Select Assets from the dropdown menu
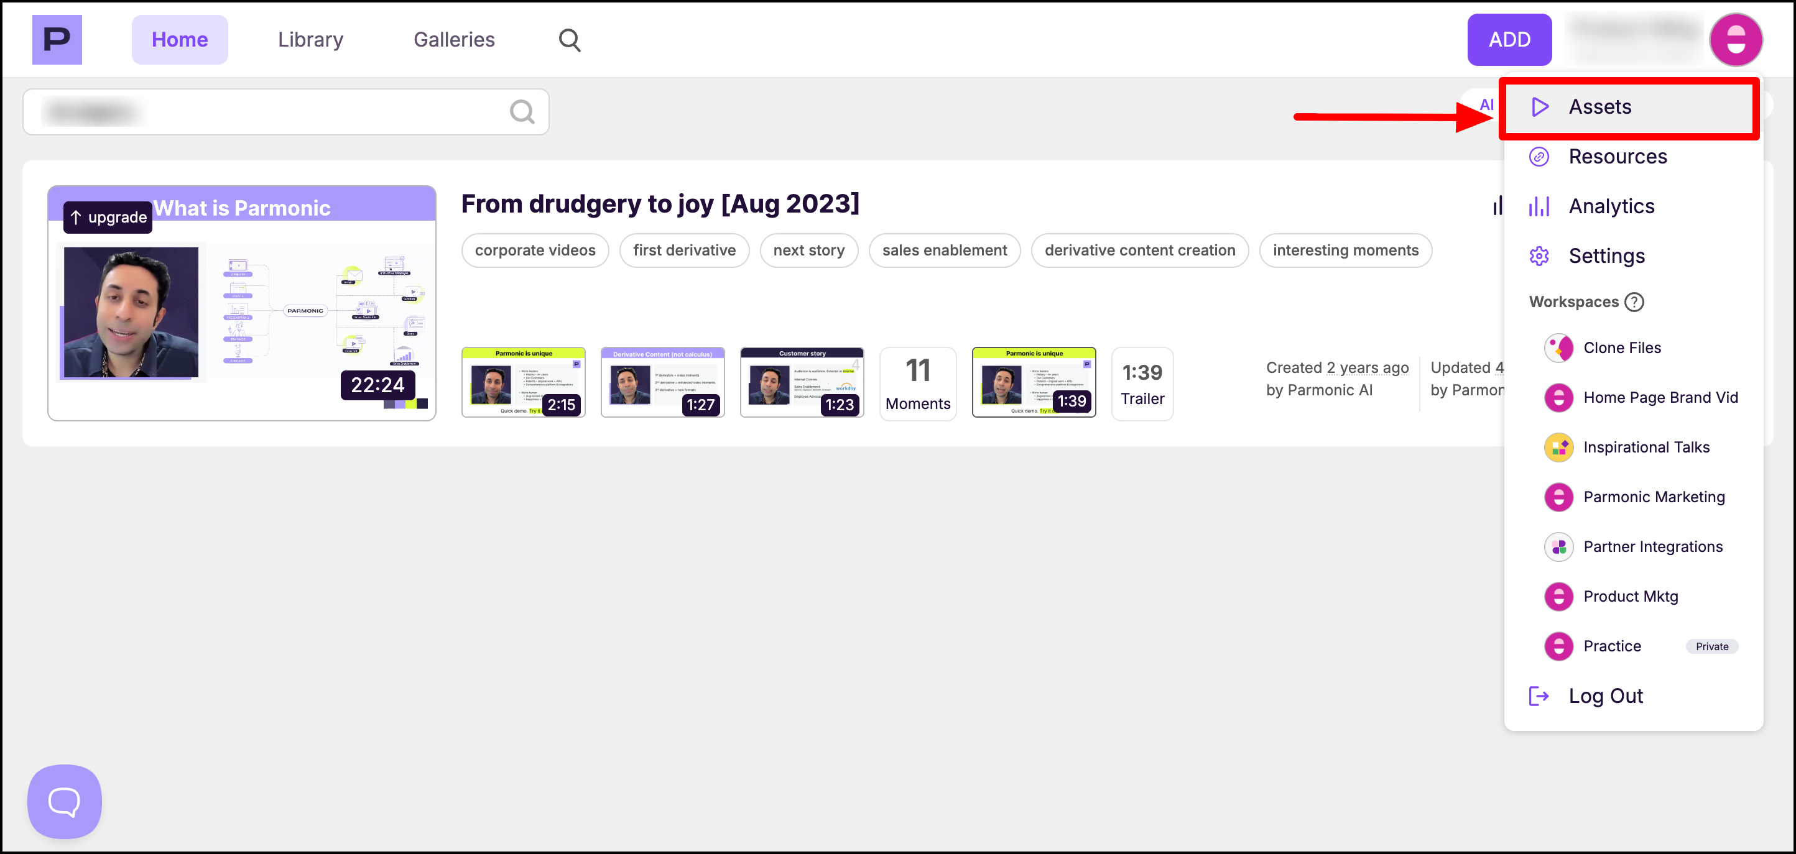Viewport: 1796px width, 854px height. 1599,106
